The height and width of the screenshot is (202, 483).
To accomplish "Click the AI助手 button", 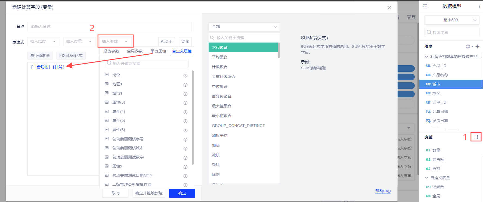I will click(x=166, y=41).
